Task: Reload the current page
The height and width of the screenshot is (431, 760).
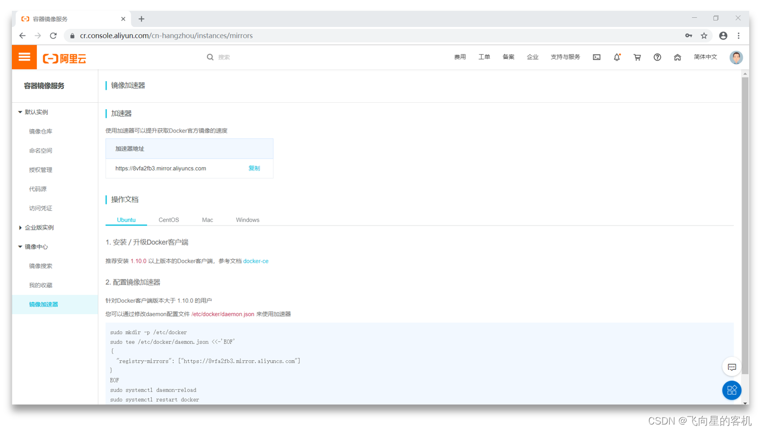Action: [x=53, y=36]
